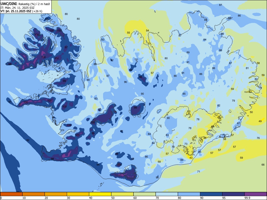Screen dimensions: 267x200
Task: Click the '40' legend scale label
Action: point(91,198)
